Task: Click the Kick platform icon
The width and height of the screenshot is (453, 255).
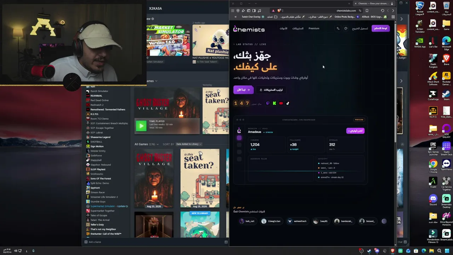Action: (x=274, y=103)
